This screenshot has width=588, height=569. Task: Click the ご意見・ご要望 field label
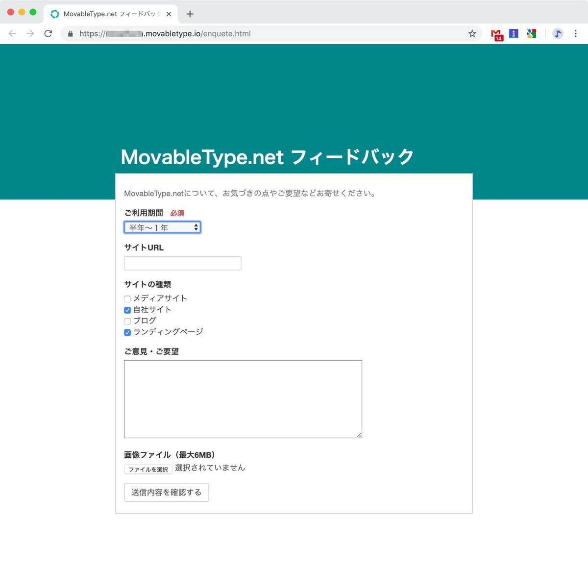pyautogui.click(x=151, y=351)
